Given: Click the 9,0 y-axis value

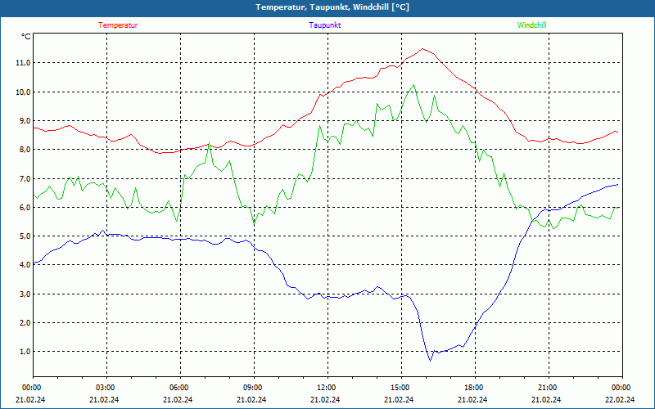Looking at the screenshot, I should click(x=25, y=120).
